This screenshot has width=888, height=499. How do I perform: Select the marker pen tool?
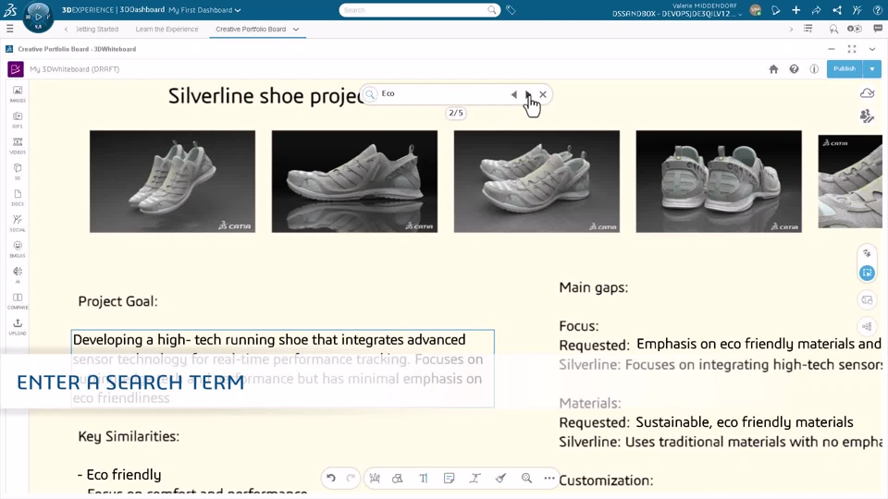point(500,478)
